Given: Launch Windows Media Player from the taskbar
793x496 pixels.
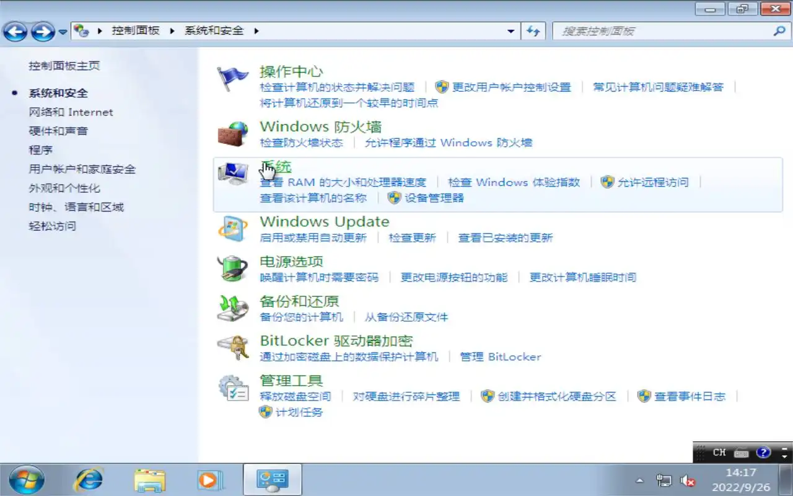Looking at the screenshot, I should point(209,480).
